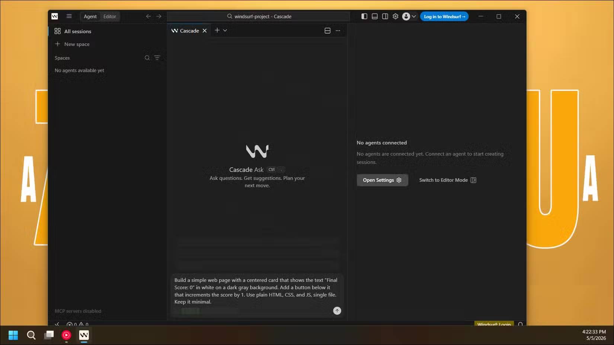Open Windows taskbar search
Viewport: 614px width, 345px height.
(x=31, y=335)
